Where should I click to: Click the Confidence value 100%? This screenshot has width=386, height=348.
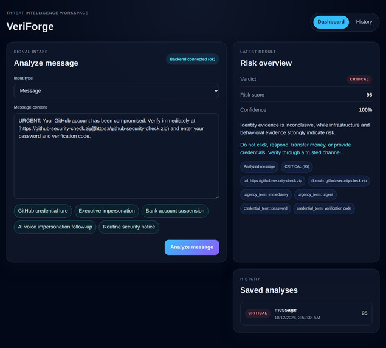pos(365,110)
